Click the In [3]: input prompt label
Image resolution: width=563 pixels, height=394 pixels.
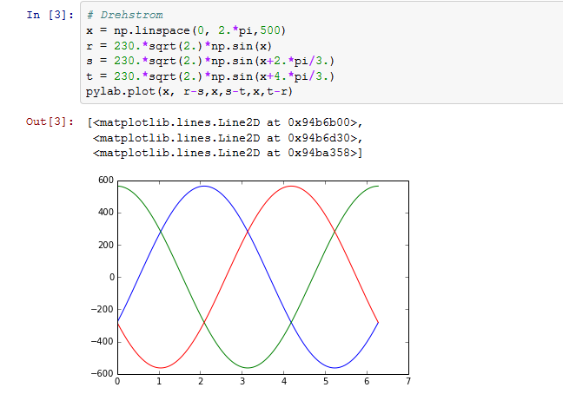point(50,15)
